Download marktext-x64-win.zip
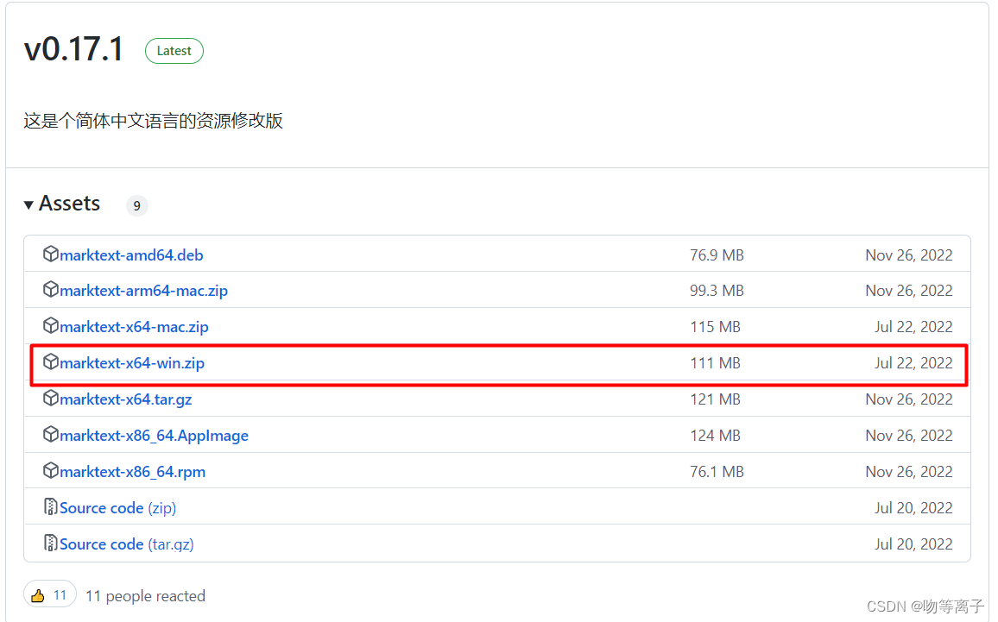The height and width of the screenshot is (622, 998). [132, 363]
